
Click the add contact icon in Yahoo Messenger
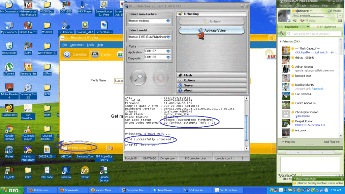[282, 34]
